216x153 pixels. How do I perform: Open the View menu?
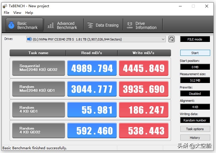(17, 13)
